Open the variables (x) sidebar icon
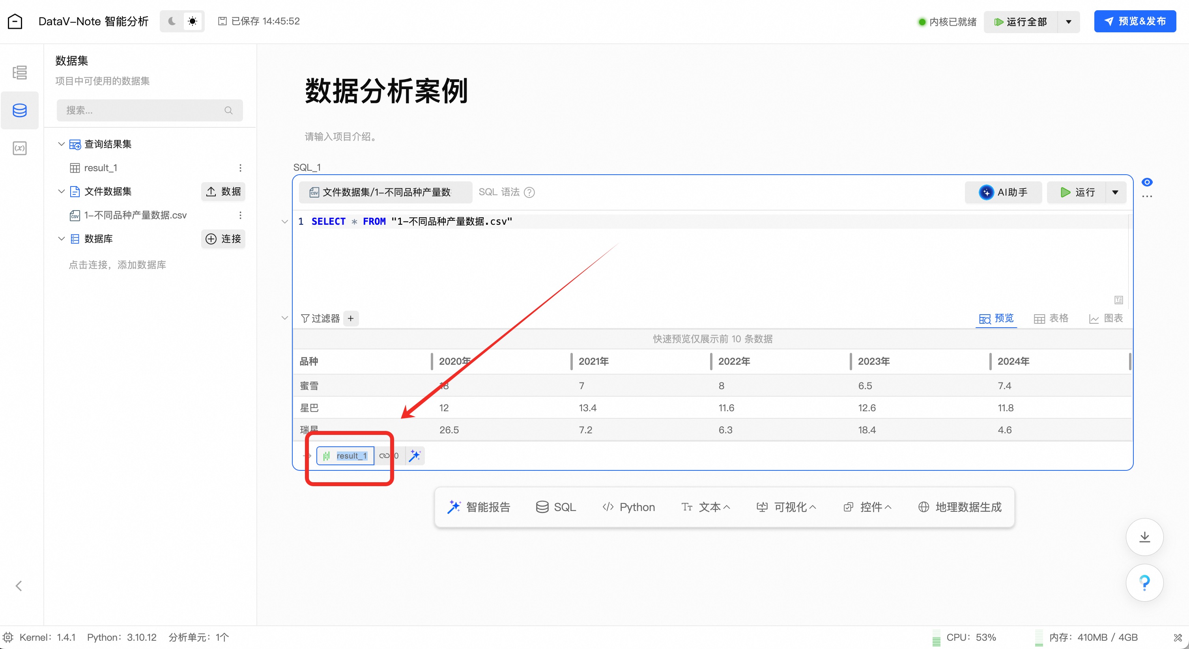1189x649 pixels. click(x=19, y=148)
